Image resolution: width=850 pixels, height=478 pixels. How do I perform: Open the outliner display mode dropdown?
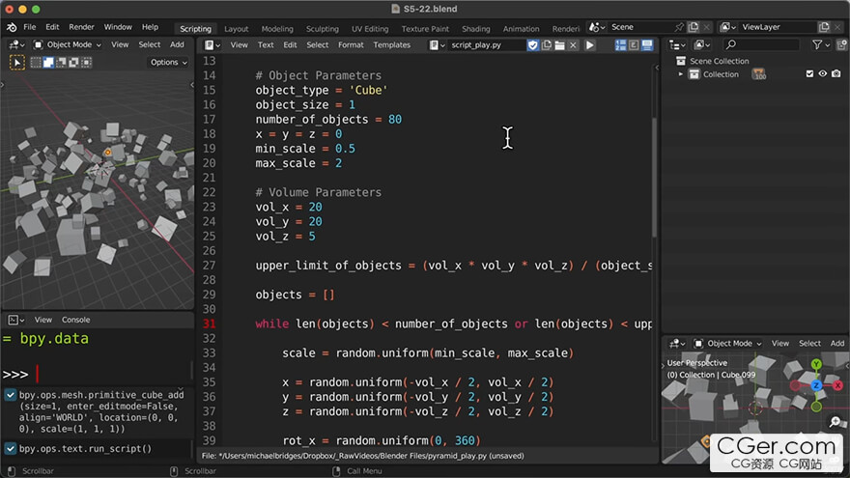(703, 45)
